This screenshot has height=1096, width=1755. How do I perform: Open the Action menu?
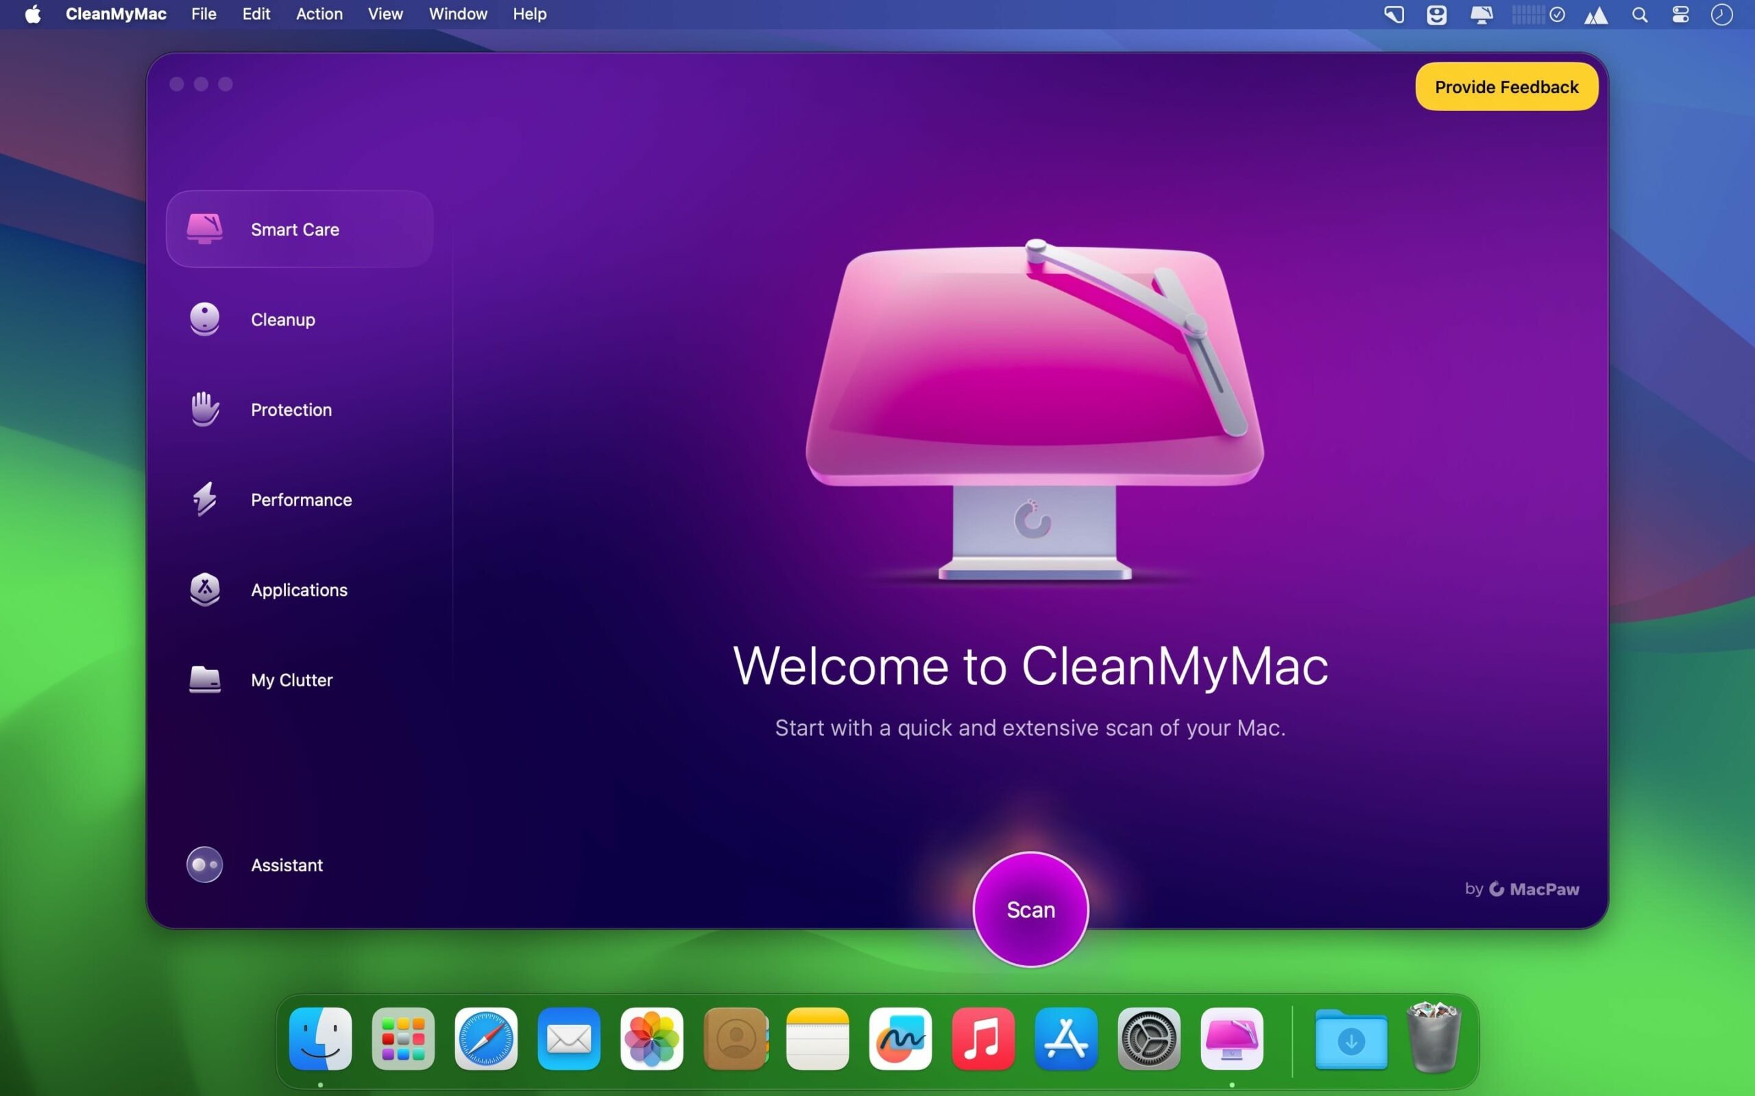pos(319,14)
